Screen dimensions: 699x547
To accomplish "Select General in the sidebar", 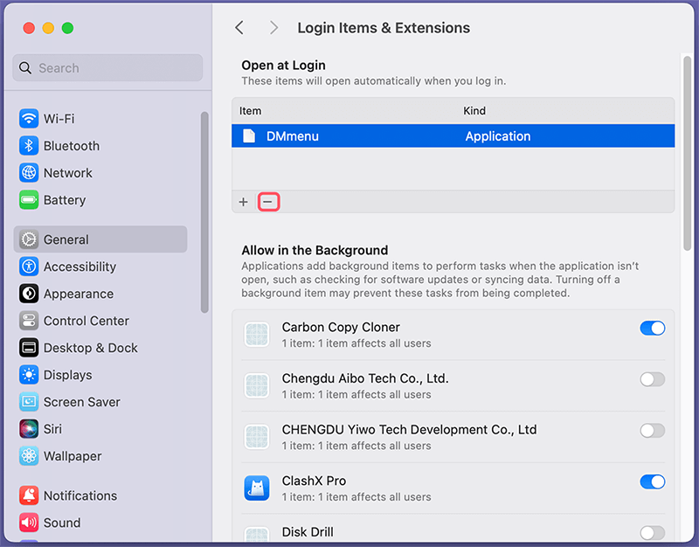I will pyautogui.click(x=29, y=239).
